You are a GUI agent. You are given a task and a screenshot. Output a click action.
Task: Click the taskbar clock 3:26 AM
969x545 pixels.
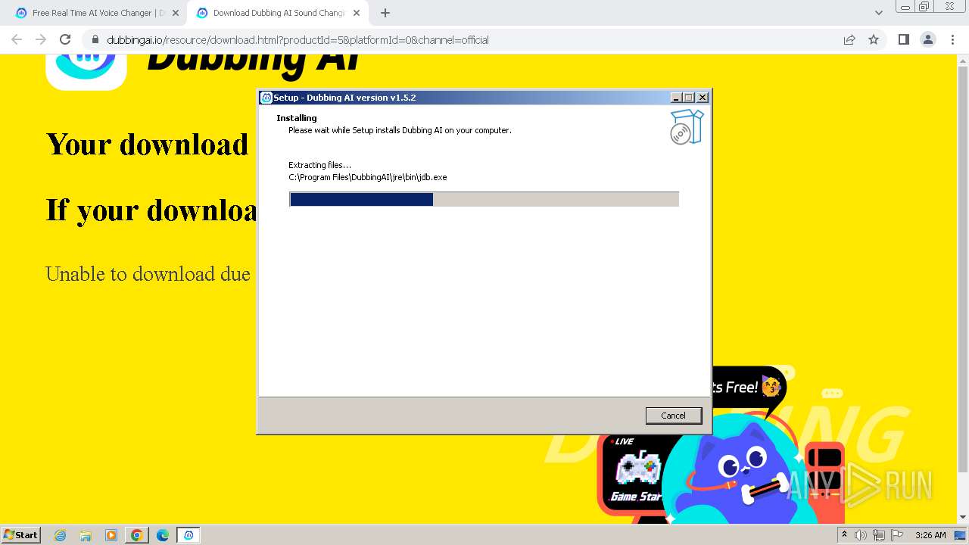click(x=930, y=535)
